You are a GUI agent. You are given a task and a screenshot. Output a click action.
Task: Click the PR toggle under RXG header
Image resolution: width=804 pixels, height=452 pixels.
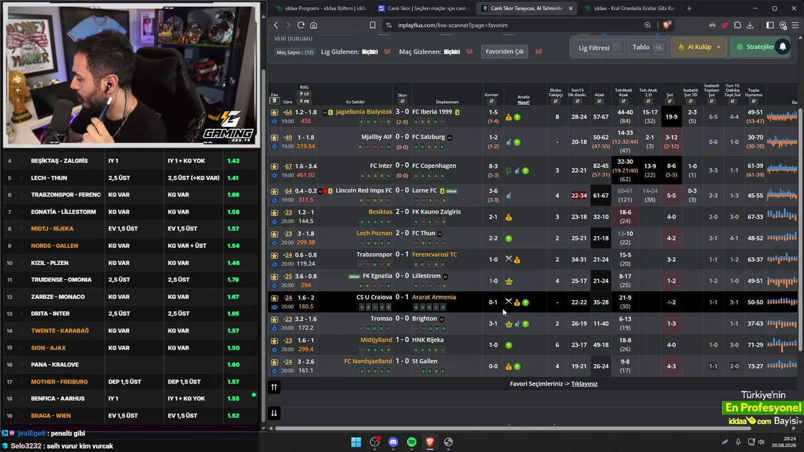(305, 101)
